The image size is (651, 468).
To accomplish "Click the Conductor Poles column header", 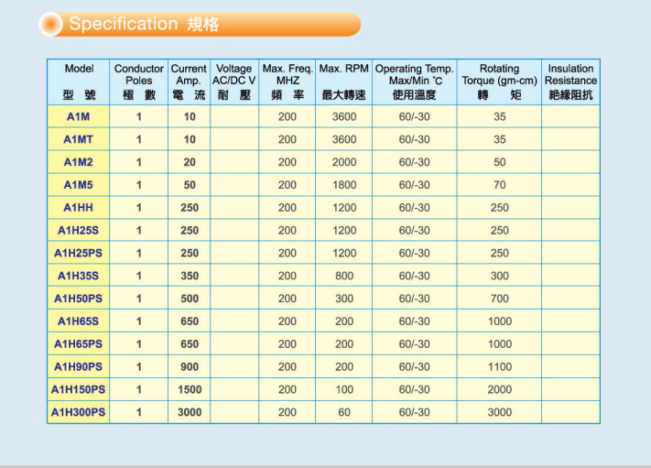I will pyautogui.click(x=139, y=82).
